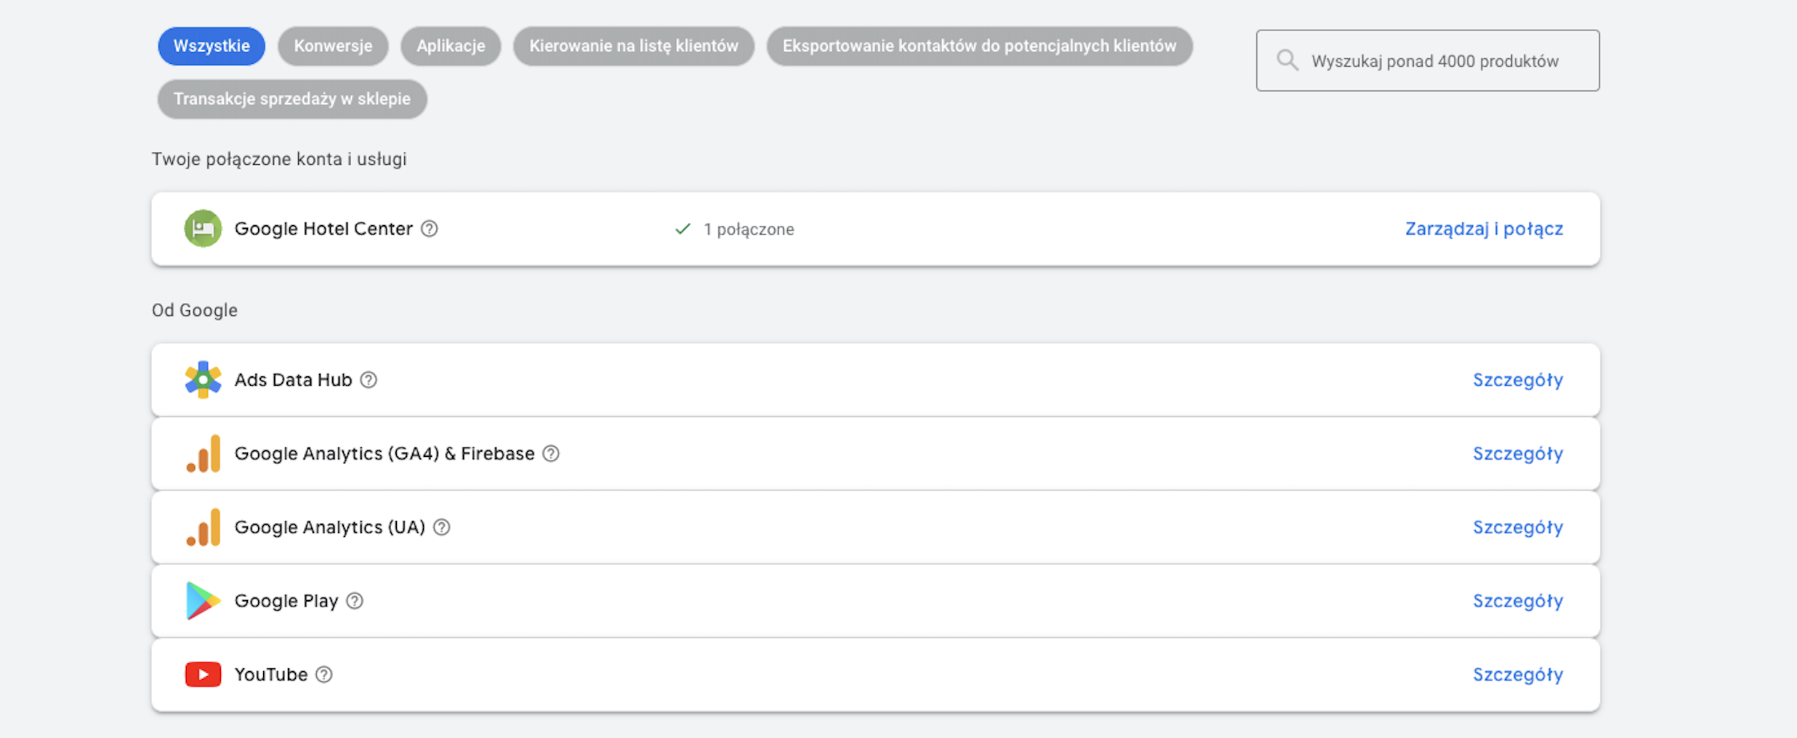Click the Od Google section heading
The image size is (1797, 738).
[195, 310]
